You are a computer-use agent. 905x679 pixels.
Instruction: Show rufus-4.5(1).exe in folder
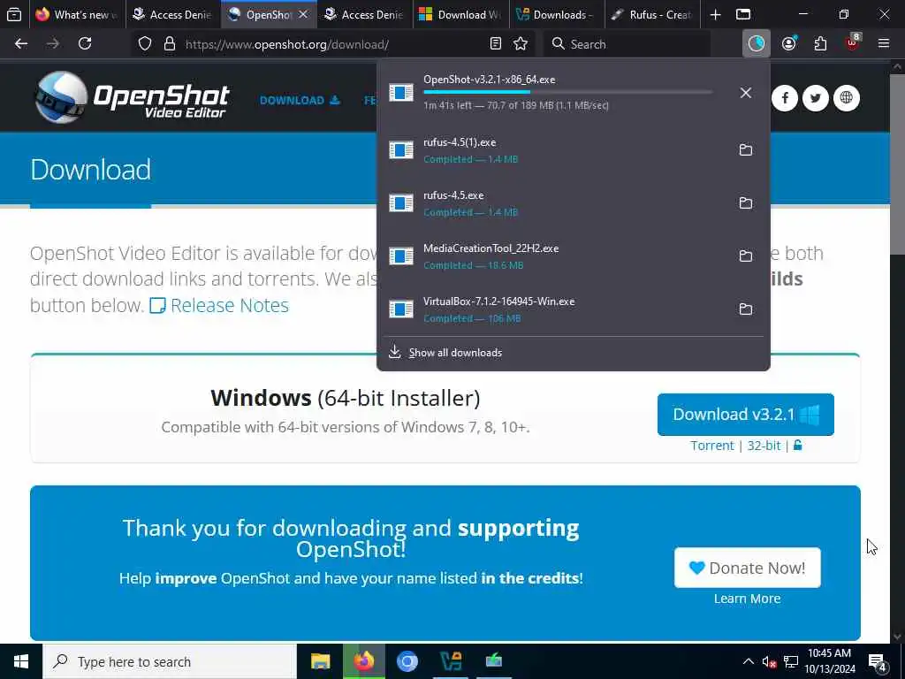click(746, 150)
